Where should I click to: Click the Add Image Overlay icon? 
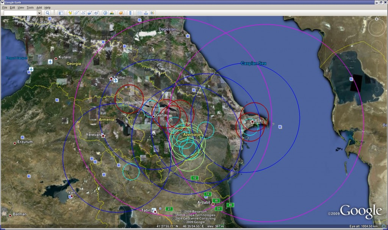click(x=89, y=13)
